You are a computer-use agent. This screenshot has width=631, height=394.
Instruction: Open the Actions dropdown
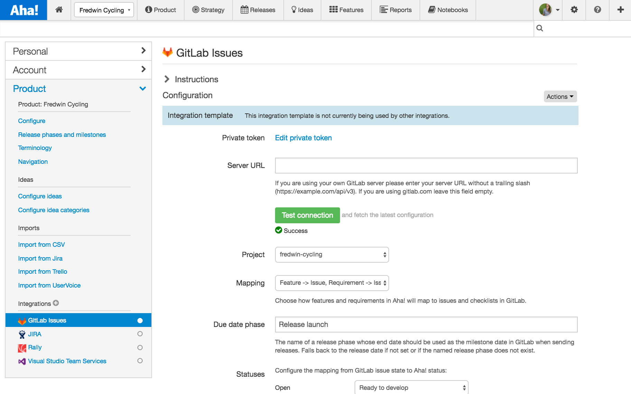click(560, 96)
